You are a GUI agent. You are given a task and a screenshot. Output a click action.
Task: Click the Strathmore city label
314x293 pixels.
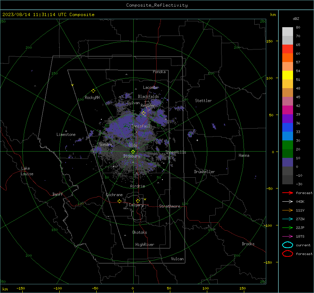pyautogui.click(x=170, y=206)
